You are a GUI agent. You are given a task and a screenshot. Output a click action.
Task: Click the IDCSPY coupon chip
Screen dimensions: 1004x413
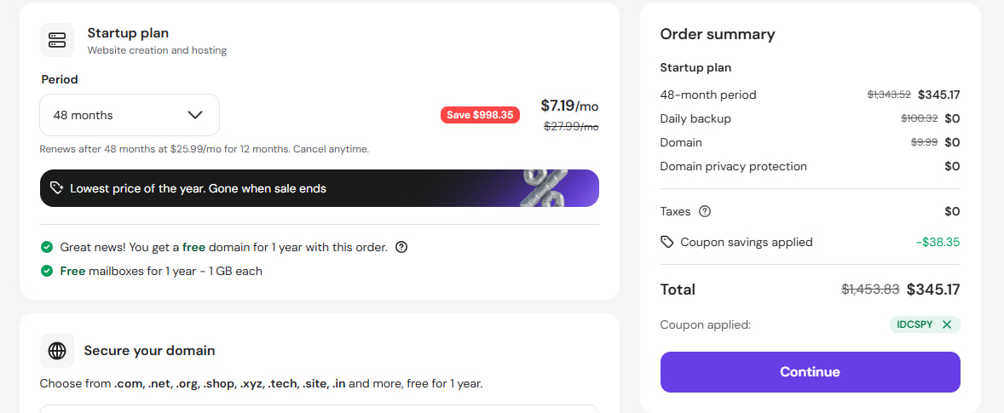coord(926,324)
